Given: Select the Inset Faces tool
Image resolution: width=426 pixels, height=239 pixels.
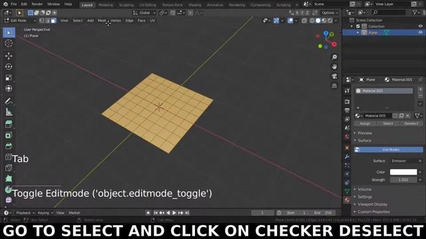Looking at the screenshot, I should [x=9, y=135].
